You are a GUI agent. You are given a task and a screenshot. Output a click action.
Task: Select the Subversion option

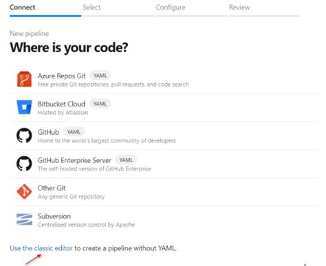coord(164,220)
